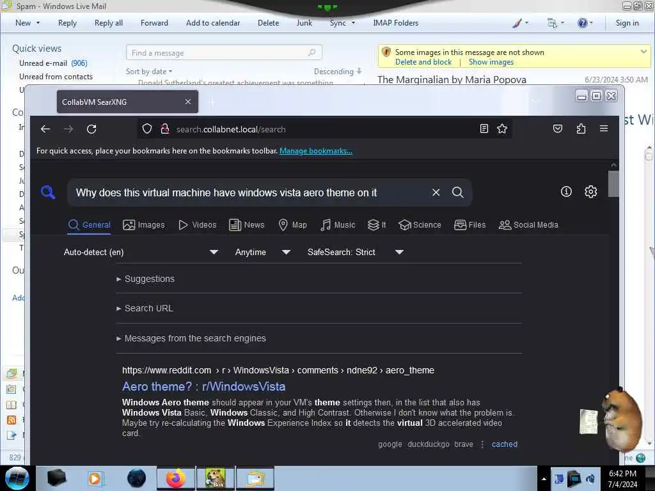Open a new Firefox tab
The width and height of the screenshot is (655, 491).
coord(212,102)
